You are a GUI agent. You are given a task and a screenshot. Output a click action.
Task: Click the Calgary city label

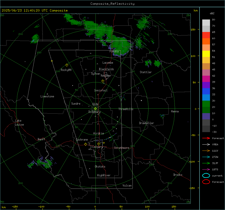pos(97,147)
